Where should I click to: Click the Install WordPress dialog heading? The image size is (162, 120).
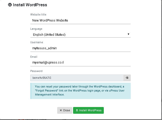click(x=30, y=5)
